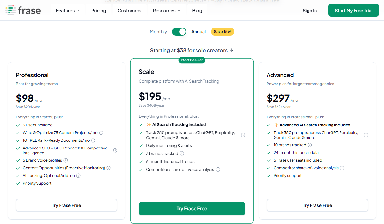Click info icon next to 3 brands tracked
The height and width of the screenshot is (224, 384).
[x=182, y=153]
